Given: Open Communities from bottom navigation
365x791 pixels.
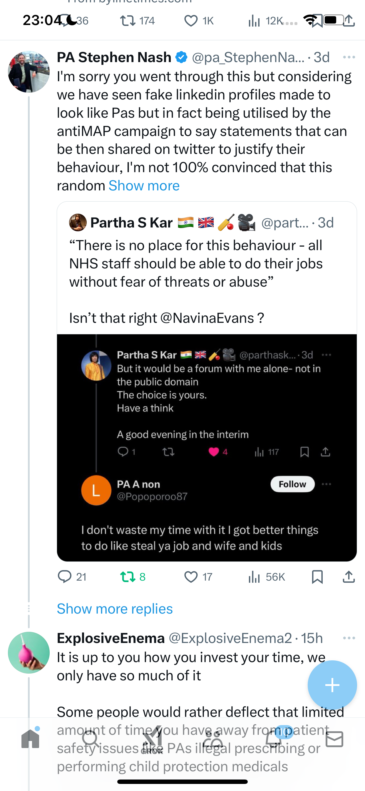Looking at the screenshot, I should (x=213, y=739).
